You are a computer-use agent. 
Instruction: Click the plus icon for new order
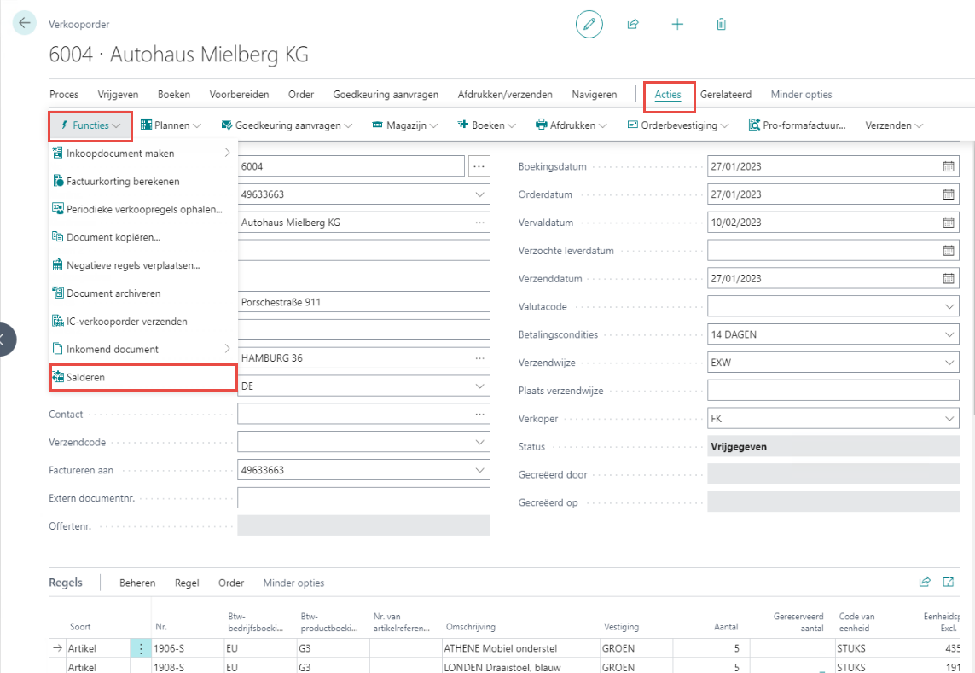click(677, 24)
